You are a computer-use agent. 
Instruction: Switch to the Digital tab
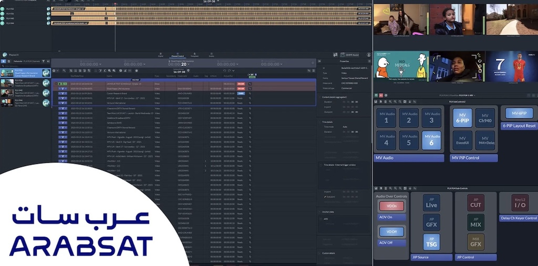click(161, 54)
